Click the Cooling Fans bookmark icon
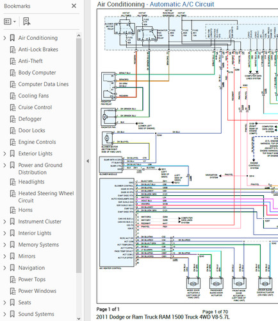The image size is (278, 321). pos(13,96)
